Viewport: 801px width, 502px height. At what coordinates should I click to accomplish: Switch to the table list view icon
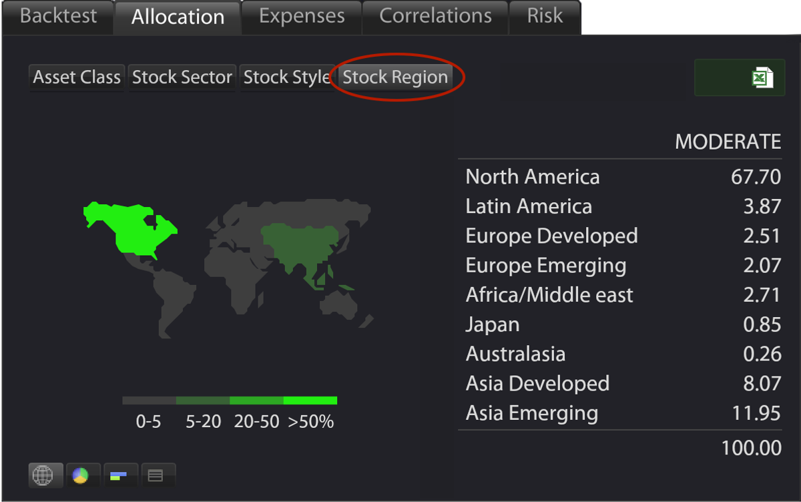point(158,475)
